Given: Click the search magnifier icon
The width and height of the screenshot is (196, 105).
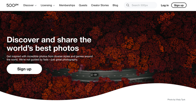Looking at the screenshot, I should pyautogui.click(x=128, y=5).
